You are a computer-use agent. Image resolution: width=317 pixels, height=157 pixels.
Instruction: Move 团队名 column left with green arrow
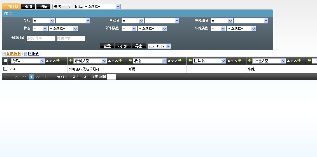pyautogui.click(x=190, y=61)
